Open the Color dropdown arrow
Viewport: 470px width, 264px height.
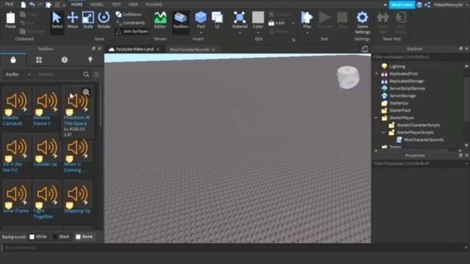point(258,32)
